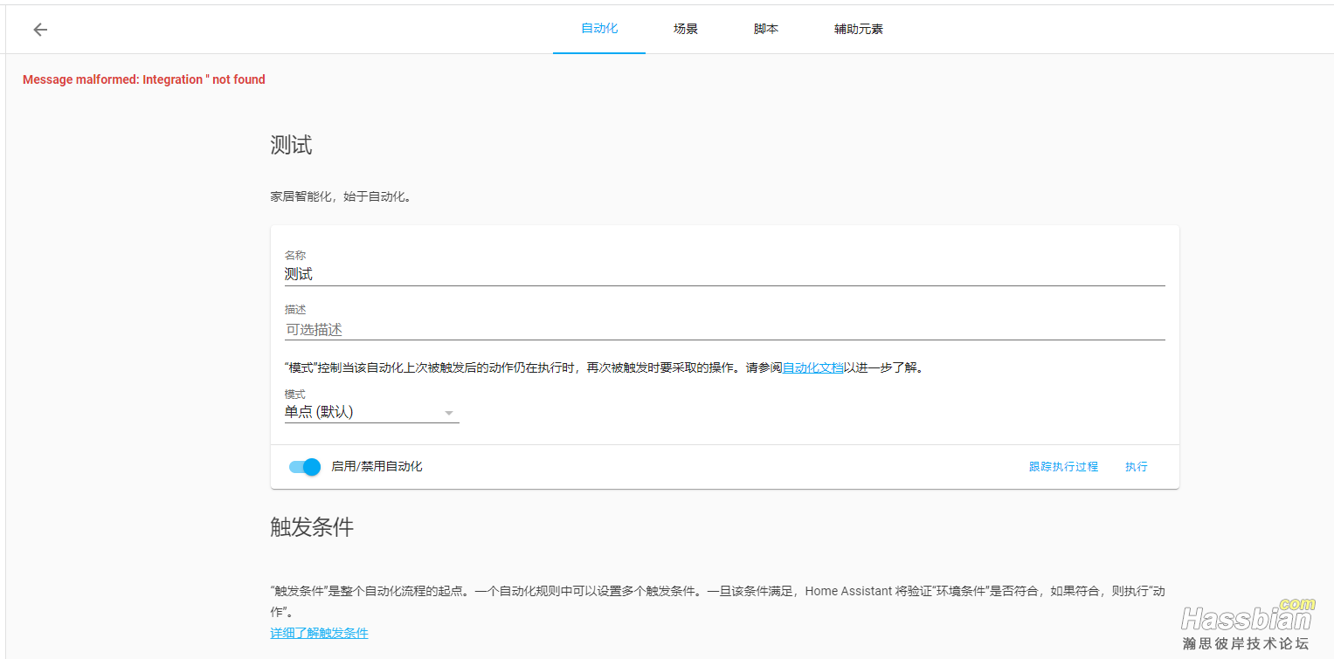Select the error message about Integration not found

(144, 79)
